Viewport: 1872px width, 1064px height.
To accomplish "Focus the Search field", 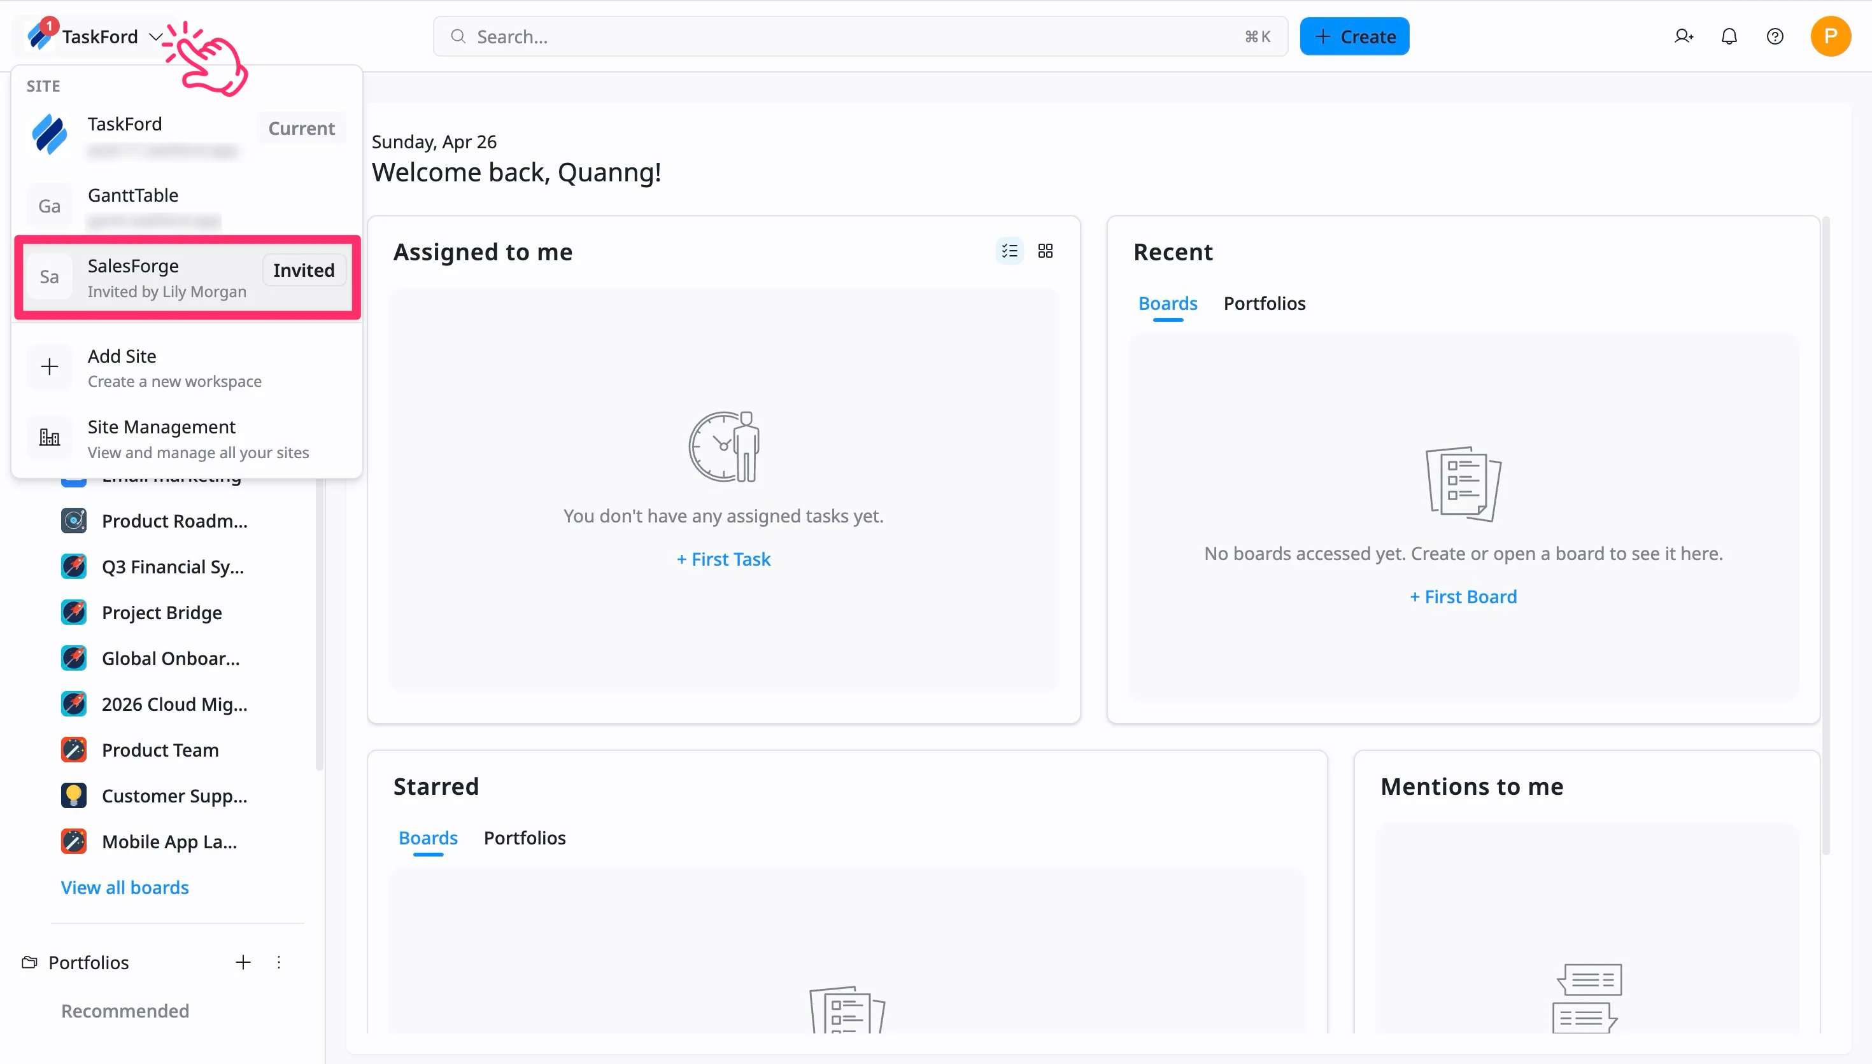I will tap(860, 36).
